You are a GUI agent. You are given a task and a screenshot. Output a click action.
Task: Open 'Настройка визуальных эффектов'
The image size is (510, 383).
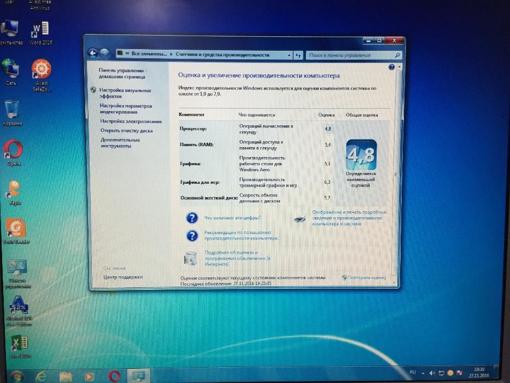point(125,93)
